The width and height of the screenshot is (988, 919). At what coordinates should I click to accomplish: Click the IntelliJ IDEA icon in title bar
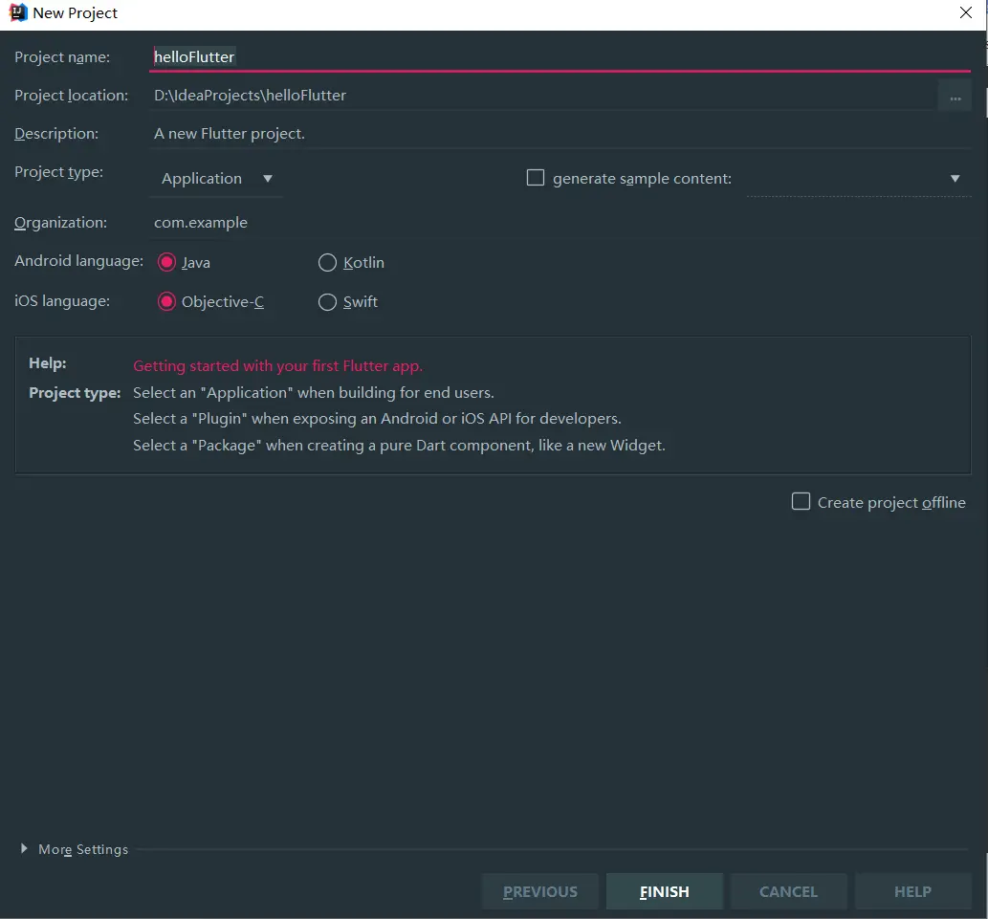pyautogui.click(x=18, y=12)
